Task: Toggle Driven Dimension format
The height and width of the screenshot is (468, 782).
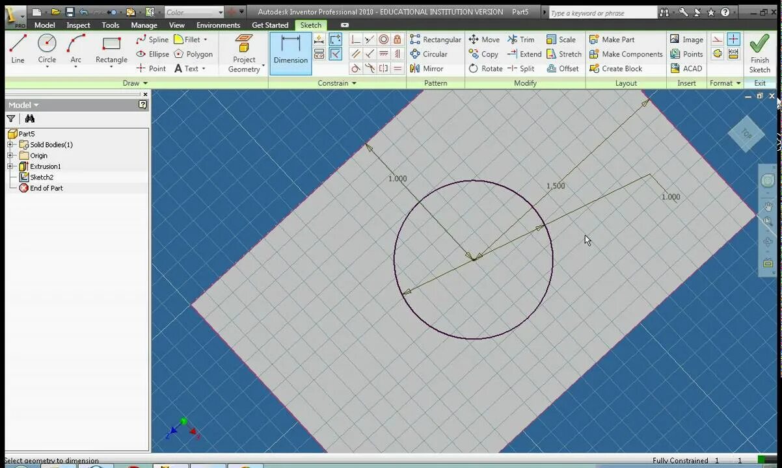Action: pos(733,54)
